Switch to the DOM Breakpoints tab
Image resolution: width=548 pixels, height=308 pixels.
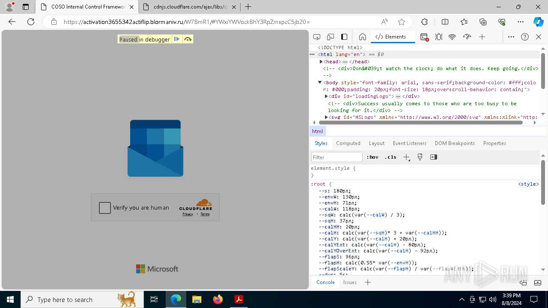455,143
